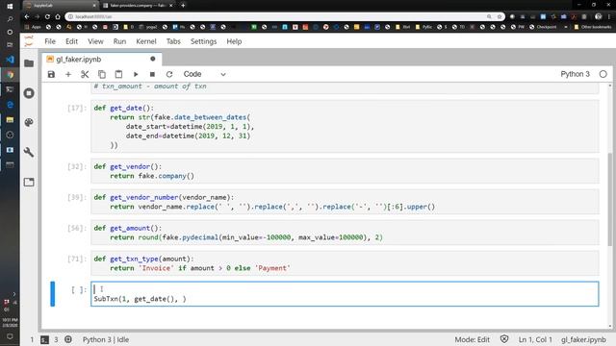Open the Commands palette sidebar icon
This screenshot has height=346, width=616.
click(29, 122)
